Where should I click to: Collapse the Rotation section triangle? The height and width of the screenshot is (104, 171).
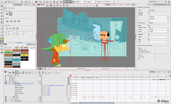[x=148, y=35]
